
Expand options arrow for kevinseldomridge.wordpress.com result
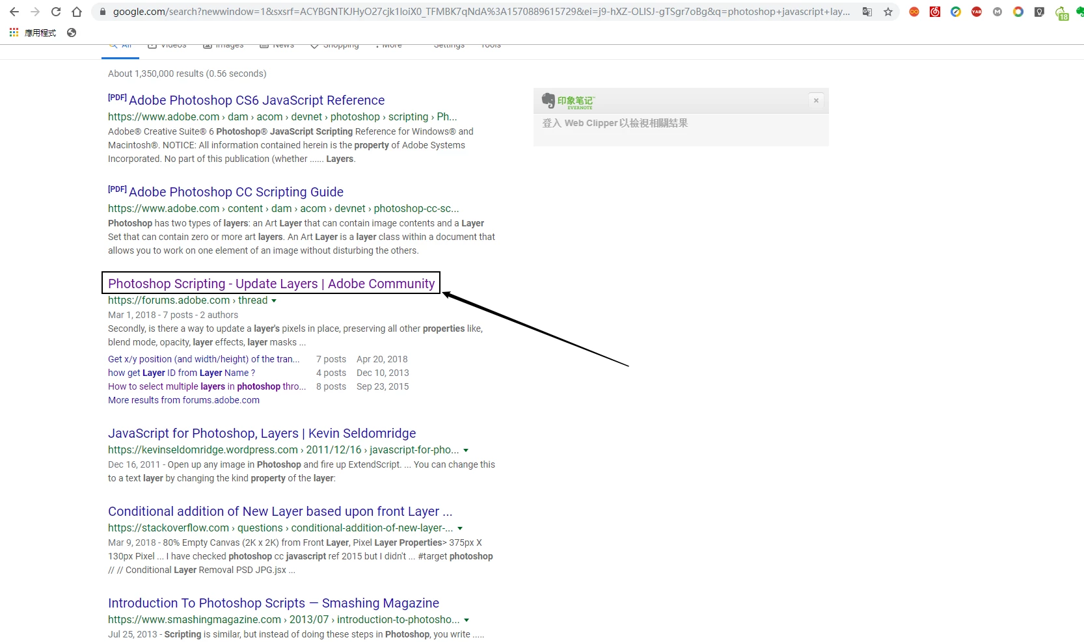tap(466, 450)
